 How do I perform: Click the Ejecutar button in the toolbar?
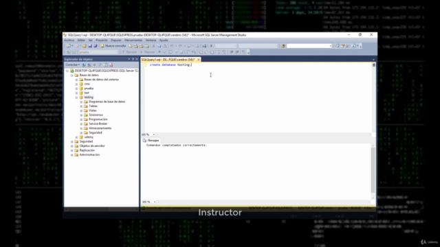click(x=129, y=52)
